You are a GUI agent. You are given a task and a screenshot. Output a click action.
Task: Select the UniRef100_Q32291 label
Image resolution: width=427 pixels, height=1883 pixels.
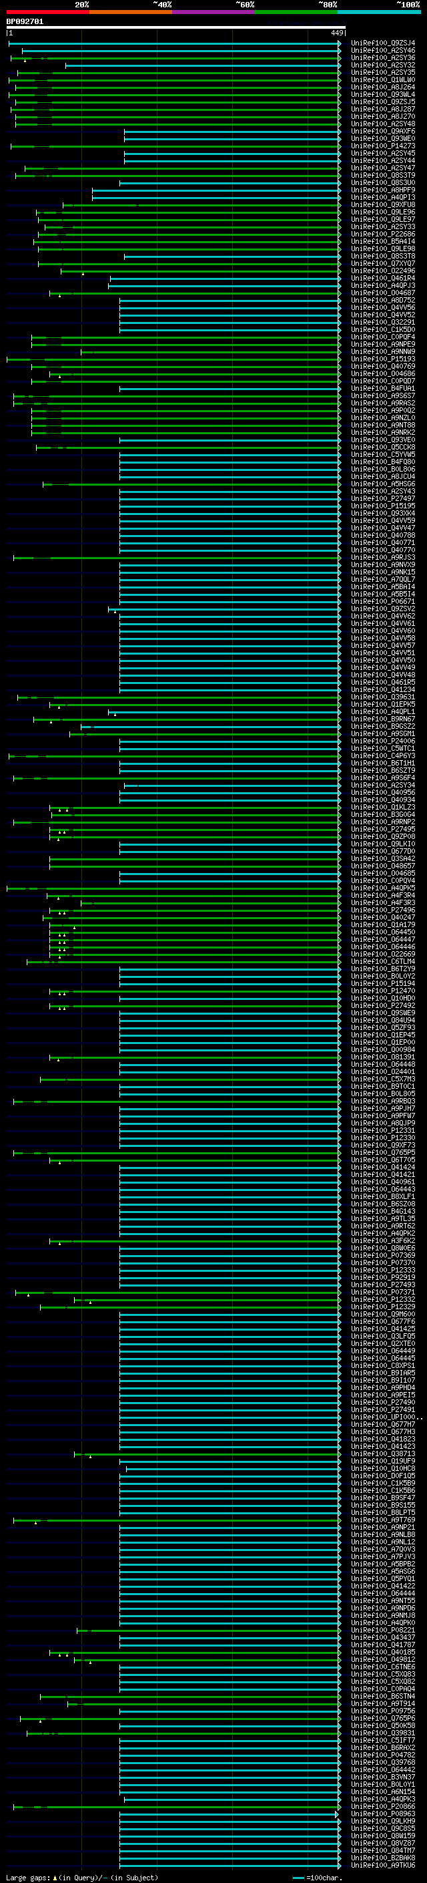coord(383,323)
